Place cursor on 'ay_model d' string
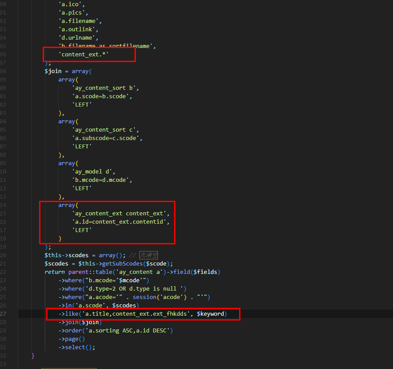Image resolution: width=393 pixels, height=369 pixels. tap(93, 171)
